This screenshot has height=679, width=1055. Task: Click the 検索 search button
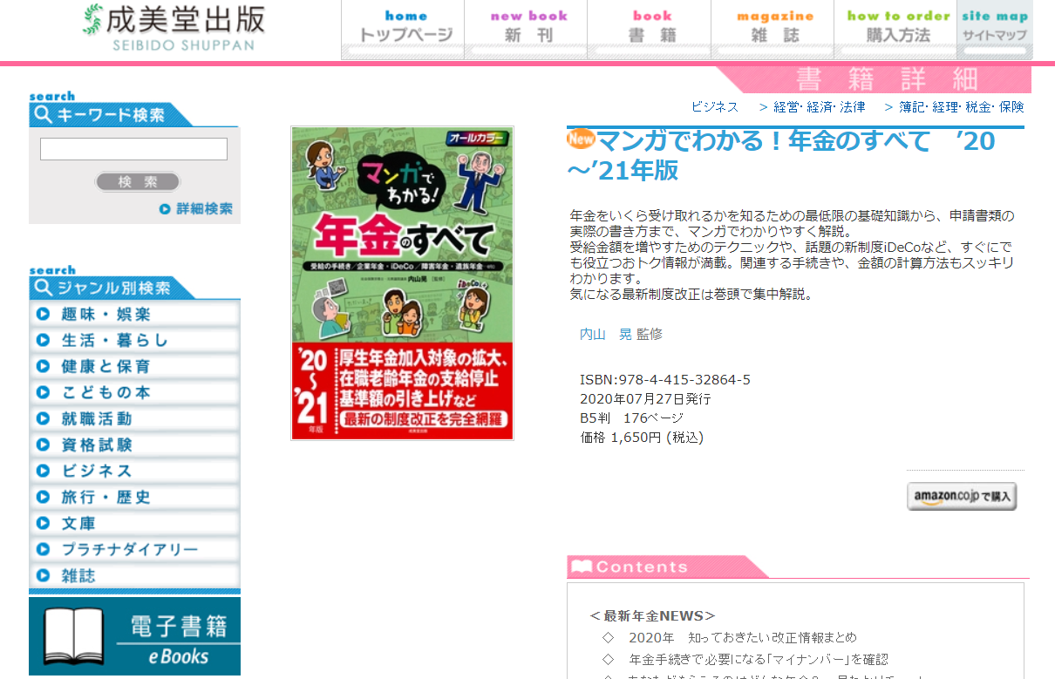point(138,182)
